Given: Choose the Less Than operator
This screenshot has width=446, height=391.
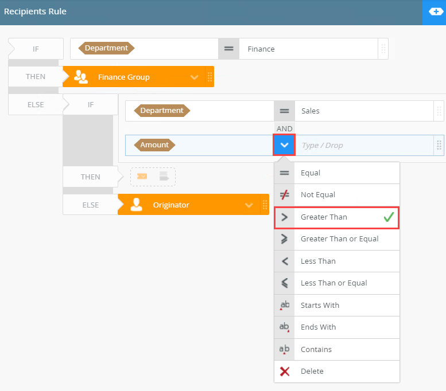Looking at the screenshot, I should [x=337, y=261].
